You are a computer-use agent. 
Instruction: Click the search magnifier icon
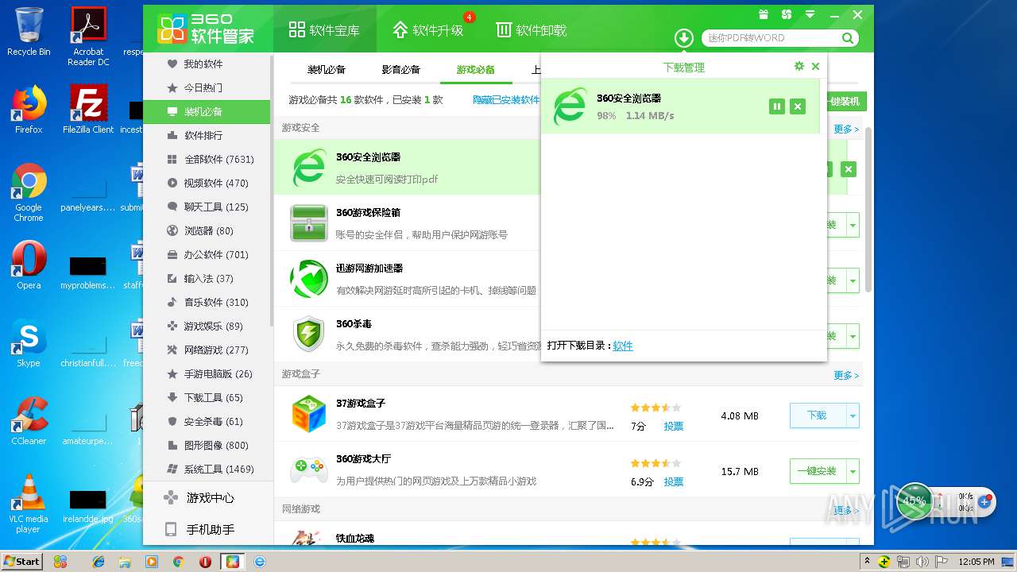848,37
